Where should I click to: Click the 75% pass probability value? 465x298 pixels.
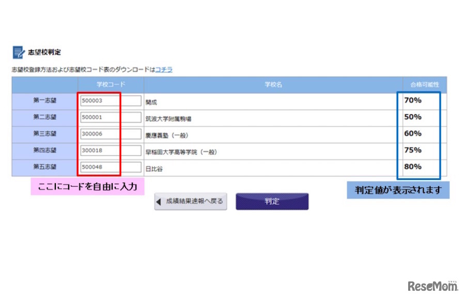pyautogui.click(x=413, y=150)
